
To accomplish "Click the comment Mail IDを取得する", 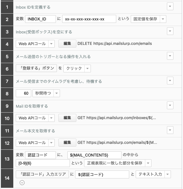I will click(32, 106).
